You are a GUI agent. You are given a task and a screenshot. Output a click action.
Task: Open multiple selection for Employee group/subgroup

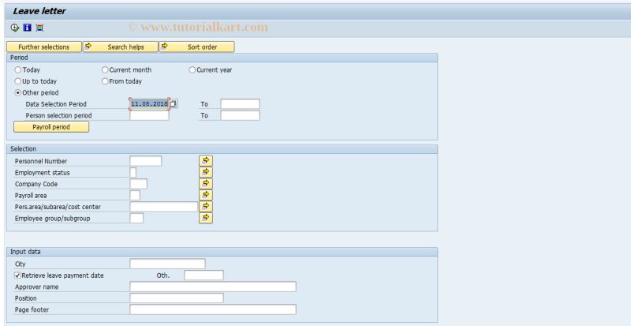pyautogui.click(x=206, y=218)
